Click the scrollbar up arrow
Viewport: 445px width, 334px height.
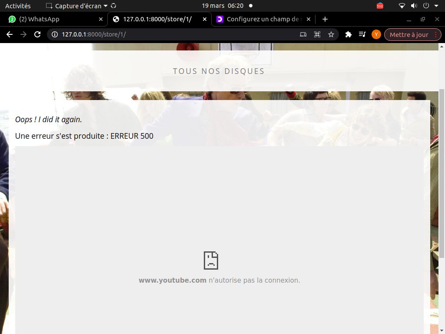(442, 46)
